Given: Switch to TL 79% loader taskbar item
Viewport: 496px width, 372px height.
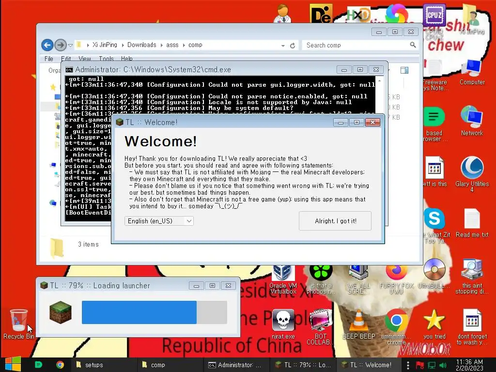Looking at the screenshot, I should 303,365.
